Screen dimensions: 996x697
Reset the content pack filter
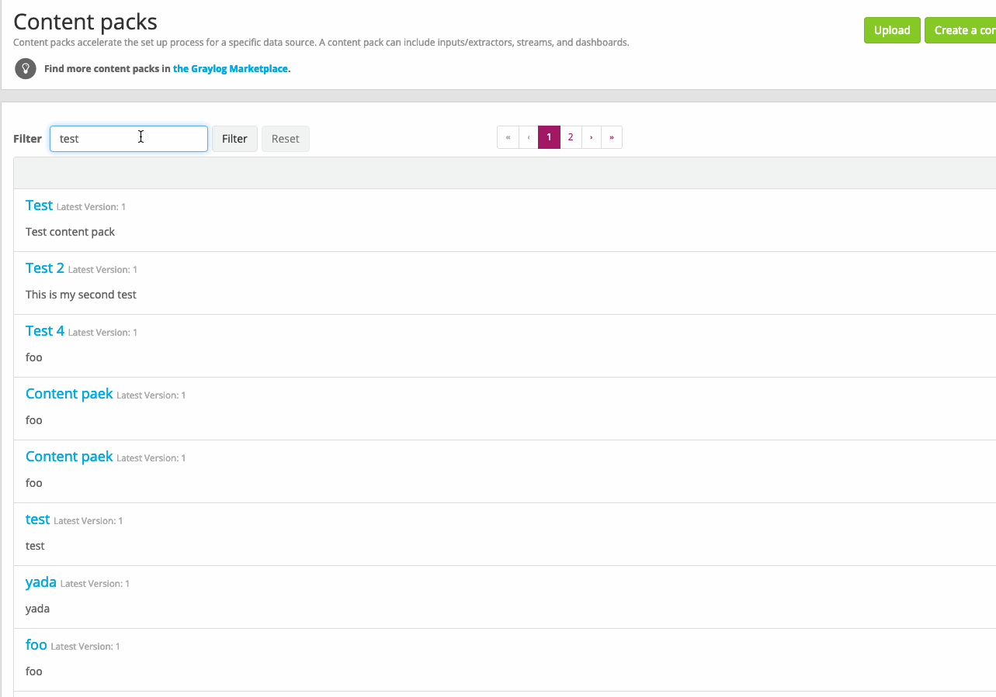286,139
